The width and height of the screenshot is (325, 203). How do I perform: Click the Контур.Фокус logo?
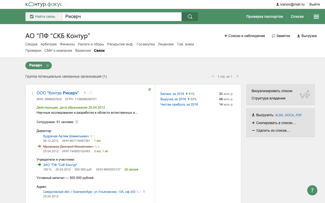click(43, 4)
